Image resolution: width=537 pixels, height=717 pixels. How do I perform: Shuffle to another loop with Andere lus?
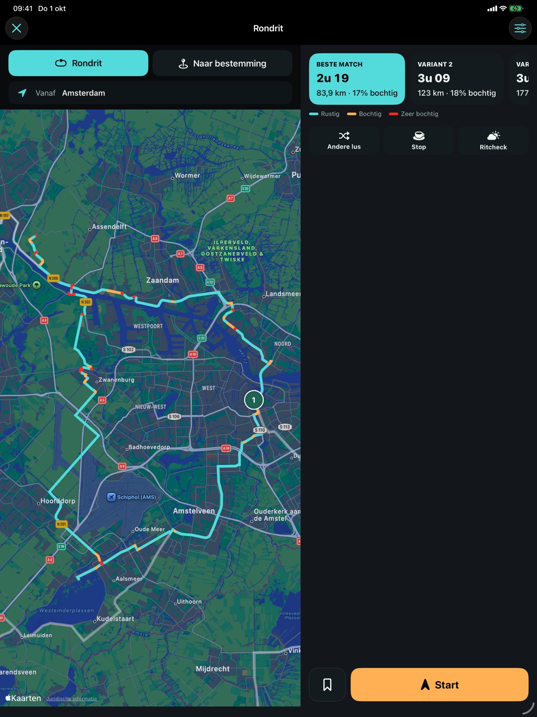point(344,140)
